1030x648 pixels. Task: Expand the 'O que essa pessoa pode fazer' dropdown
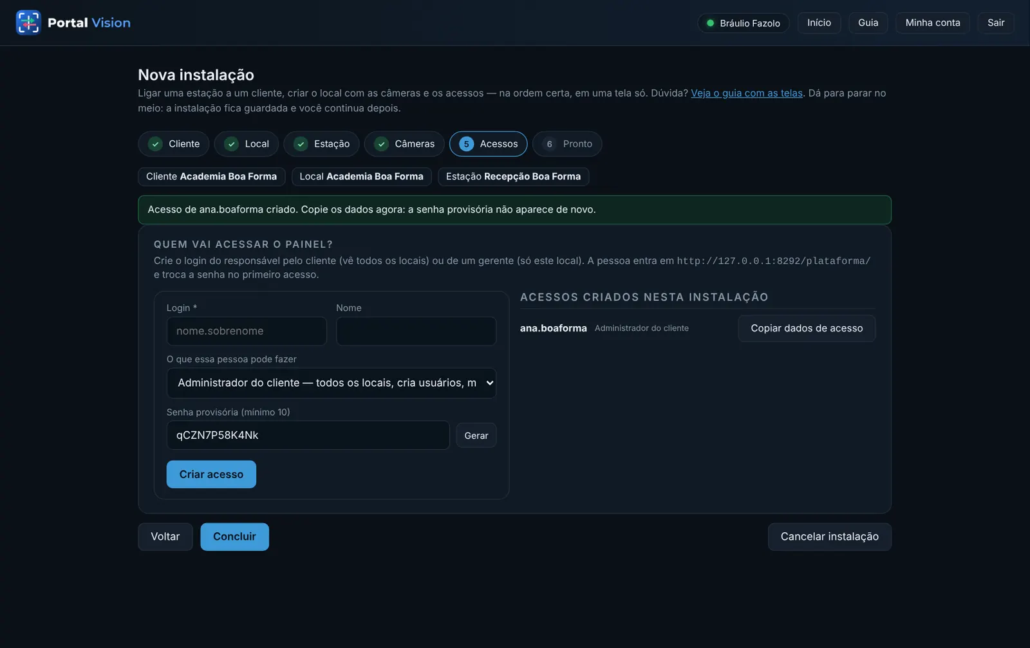click(x=332, y=383)
